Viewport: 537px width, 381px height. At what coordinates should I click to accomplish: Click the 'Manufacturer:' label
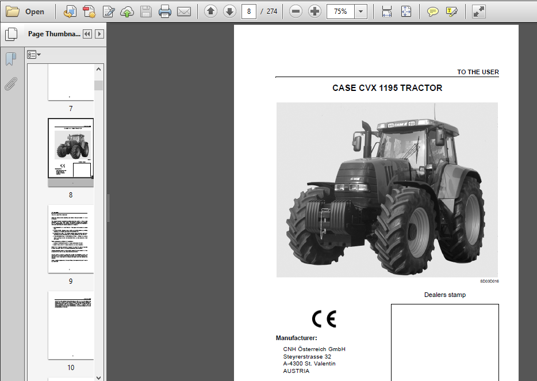point(296,338)
